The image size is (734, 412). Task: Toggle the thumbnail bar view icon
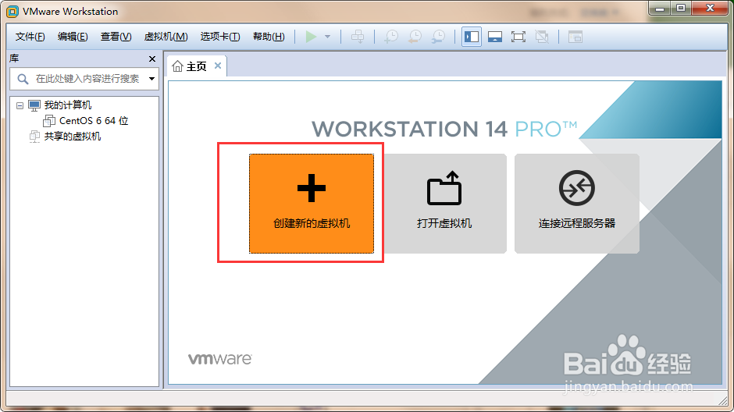point(495,37)
